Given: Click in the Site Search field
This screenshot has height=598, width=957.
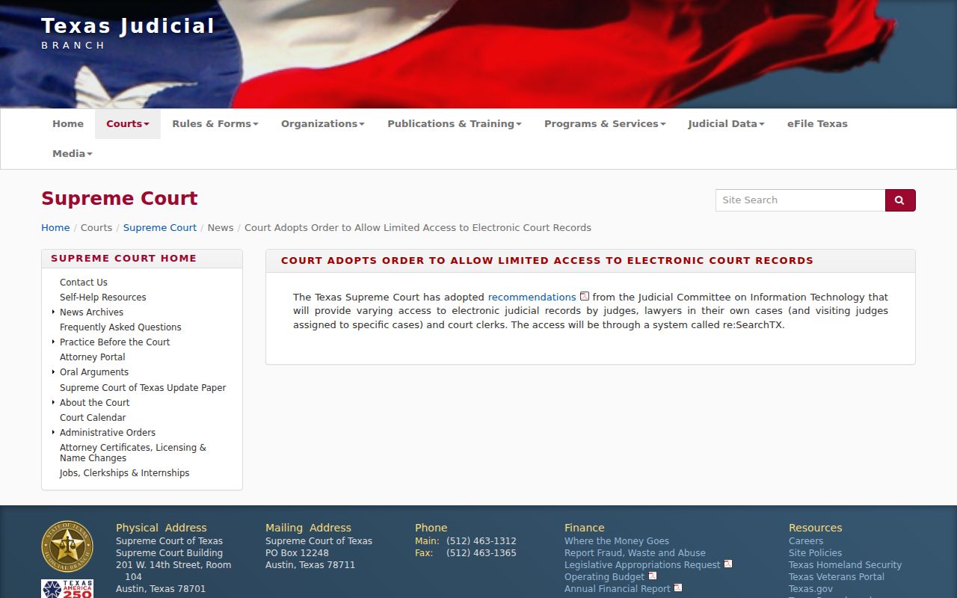Looking at the screenshot, I should [x=800, y=200].
